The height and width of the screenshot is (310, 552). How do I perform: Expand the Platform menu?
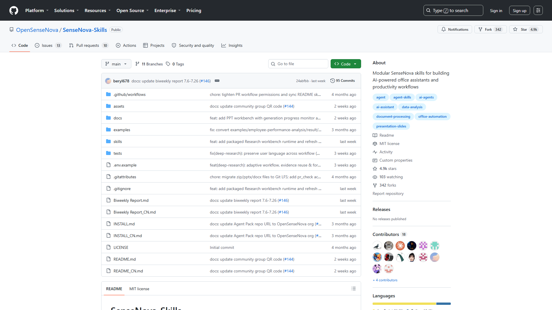pyautogui.click(x=37, y=11)
